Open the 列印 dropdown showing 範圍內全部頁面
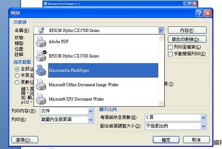 point(67,120)
